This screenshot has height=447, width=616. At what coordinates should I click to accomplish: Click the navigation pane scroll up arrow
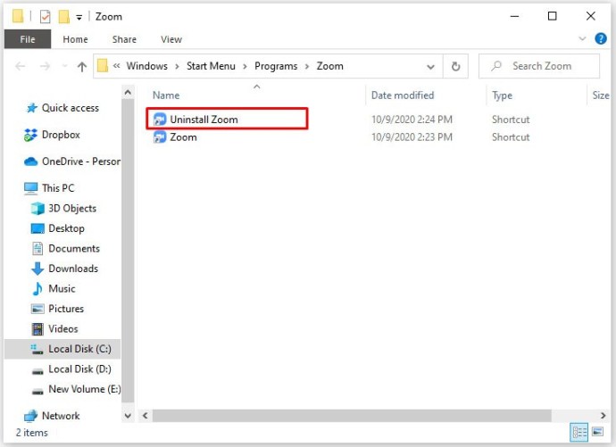pos(128,93)
